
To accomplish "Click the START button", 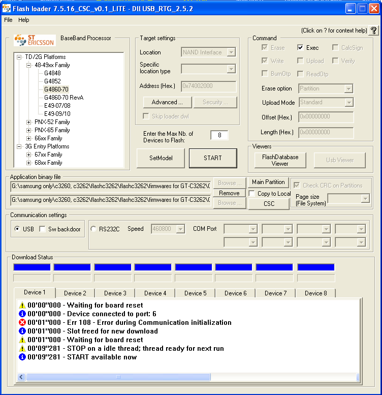I will click(x=213, y=158).
